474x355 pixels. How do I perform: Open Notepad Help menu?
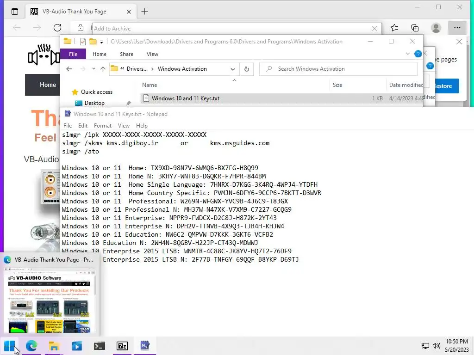142,126
